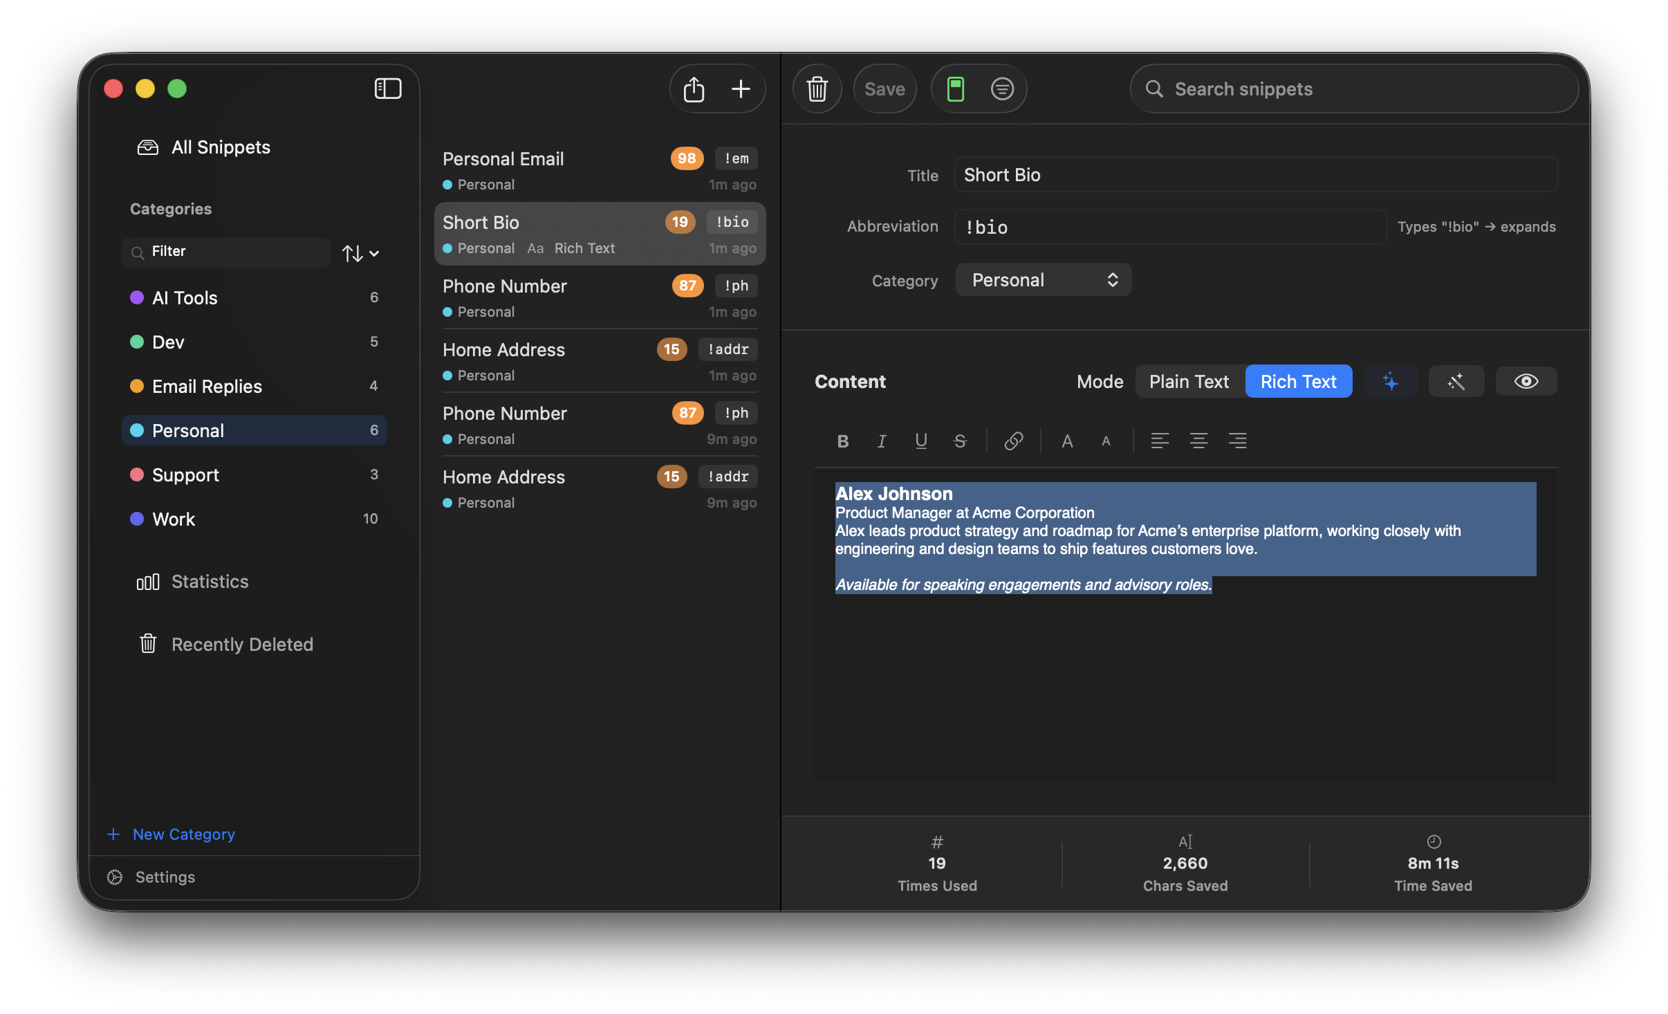This screenshot has width=1668, height=1014.
Task: Click the 2,660 Chars Saved stat
Action: (x=1185, y=864)
